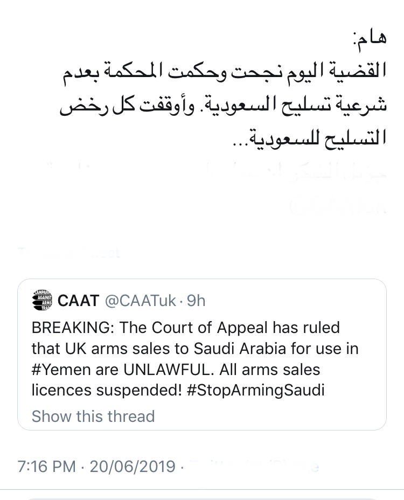Viewport: 404px width, 500px height.
Task: Click the 9h quoted tweet timestamp
Action: (196, 301)
